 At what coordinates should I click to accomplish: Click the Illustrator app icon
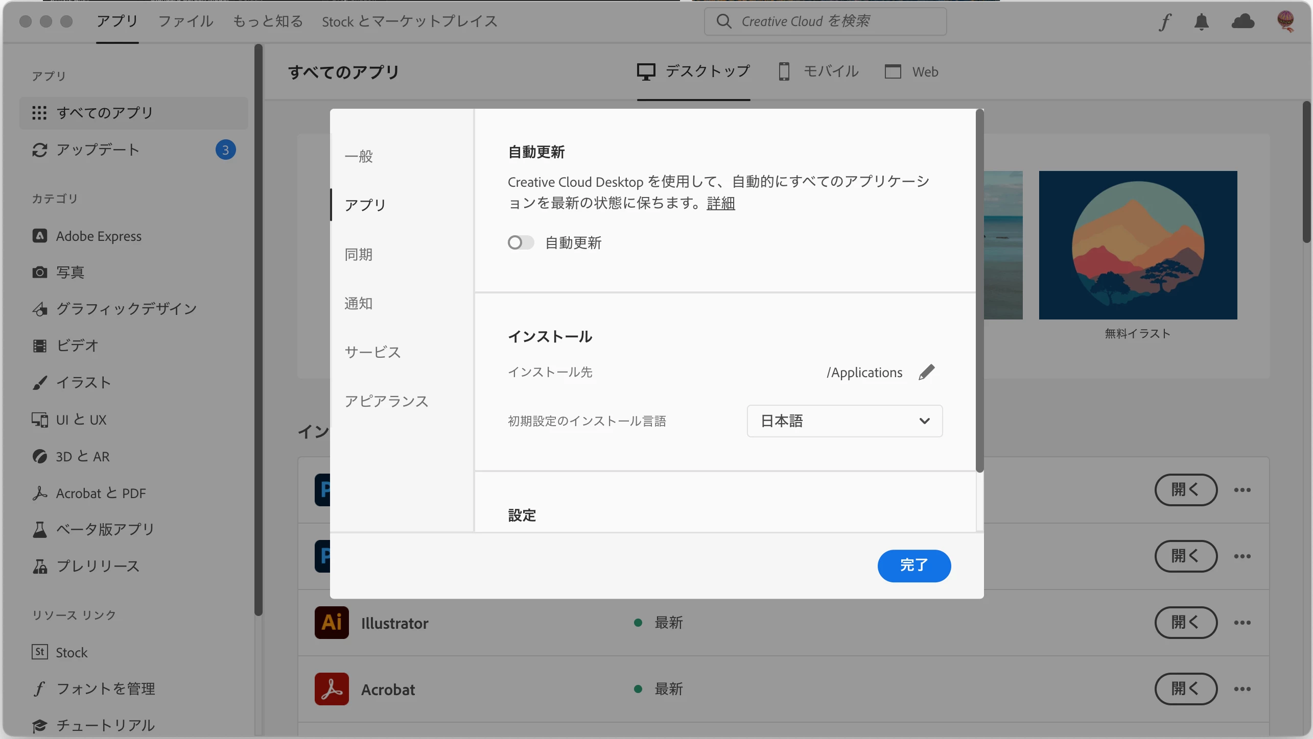click(x=332, y=623)
